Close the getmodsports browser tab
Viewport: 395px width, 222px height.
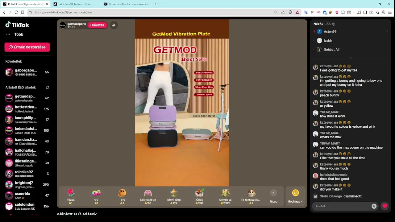pos(46,4)
